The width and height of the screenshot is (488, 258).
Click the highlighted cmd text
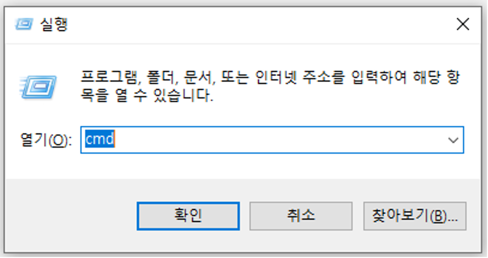(x=100, y=139)
